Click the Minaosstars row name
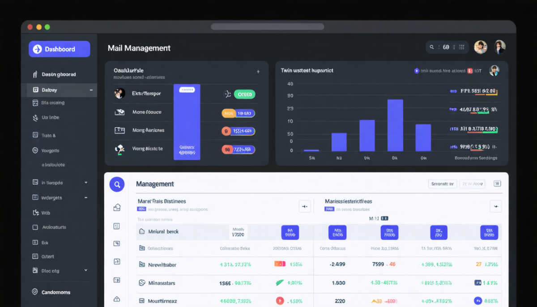The image size is (537, 307). tap(162, 283)
